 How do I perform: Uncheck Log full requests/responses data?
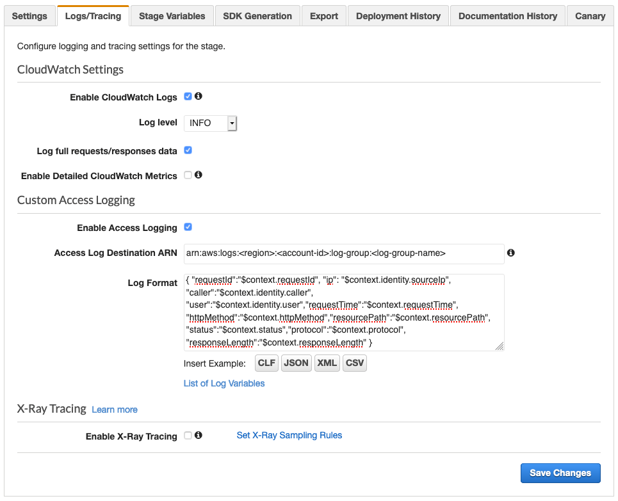(x=188, y=150)
